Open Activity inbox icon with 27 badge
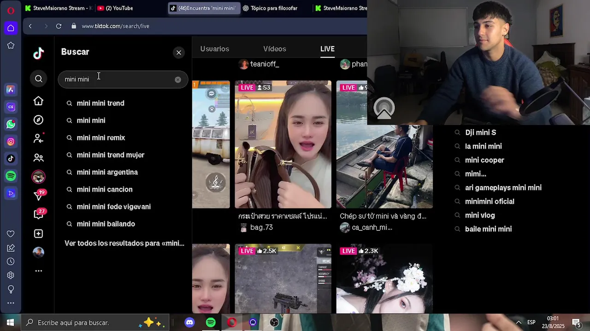Image resolution: width=590 pixels, height=331 pixels. coord(39,214)
